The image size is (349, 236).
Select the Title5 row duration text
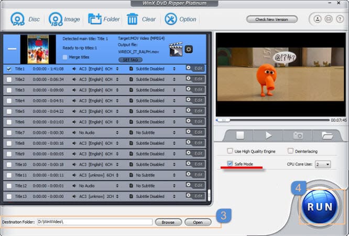click(x=48, y=111)
